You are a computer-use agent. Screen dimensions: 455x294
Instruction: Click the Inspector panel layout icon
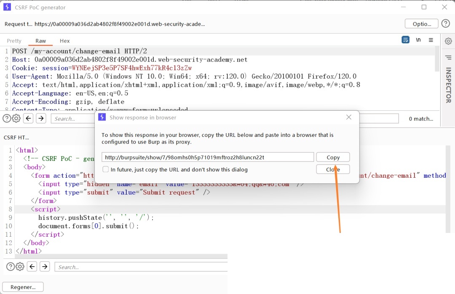coord(448,57)
